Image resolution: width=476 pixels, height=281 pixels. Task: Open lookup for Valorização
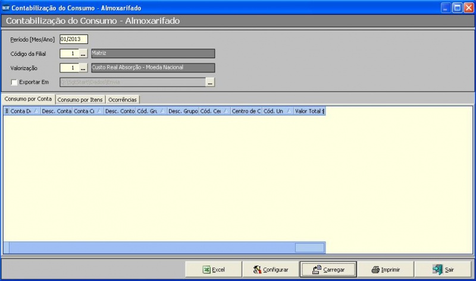[x=83, y=68]
